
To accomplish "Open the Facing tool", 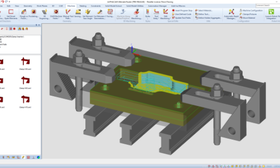I will [x=110, y=14].
